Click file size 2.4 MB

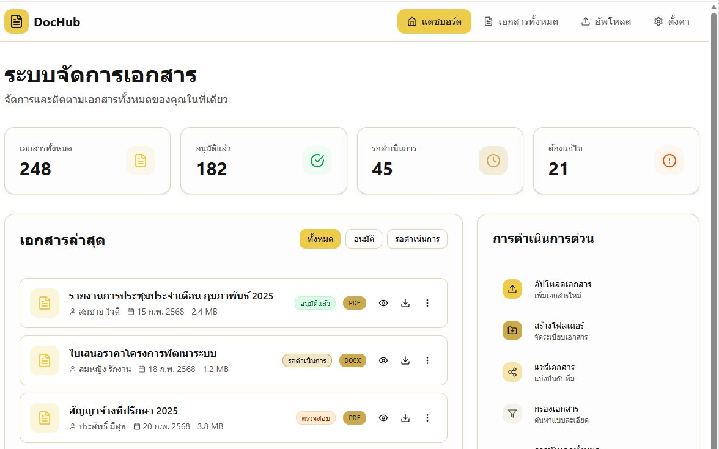pyautogui.click(x=204, y=312)
